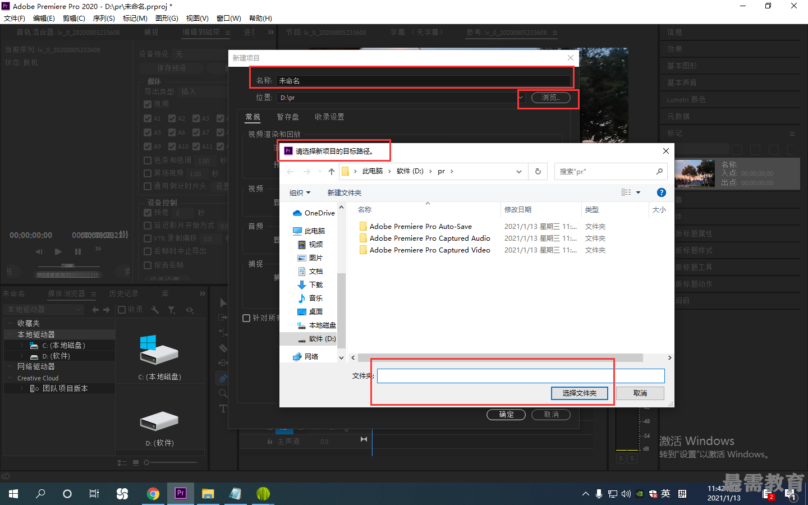Click the eye view-options icon in media browser
The height and width of the screenshot is (505, 808).
pyautogui.click(x=190, y=310)
